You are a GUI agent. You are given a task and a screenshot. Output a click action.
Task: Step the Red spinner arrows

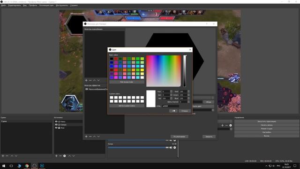(x=188, y=92)
